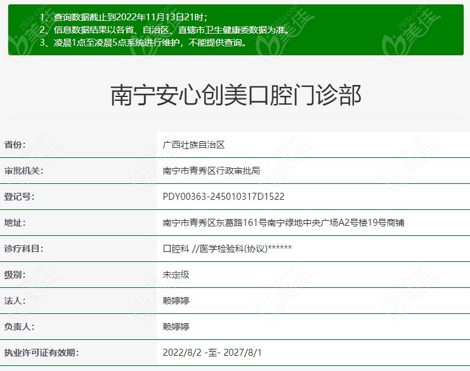Click the level value 未定级
This screenshot has width=470, height=371.
[x=176, y=275]
